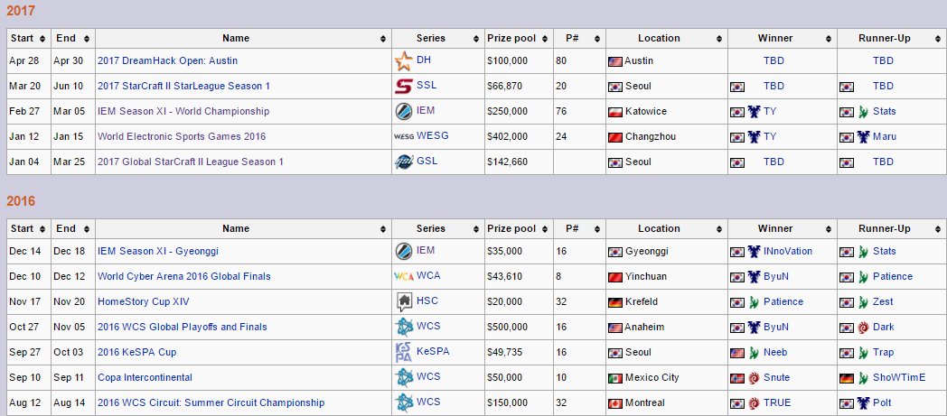The image size is (947, 416).
Task: Click the Sep 27 start date cell
Action: pyautogui.click(x=28, y=353)
